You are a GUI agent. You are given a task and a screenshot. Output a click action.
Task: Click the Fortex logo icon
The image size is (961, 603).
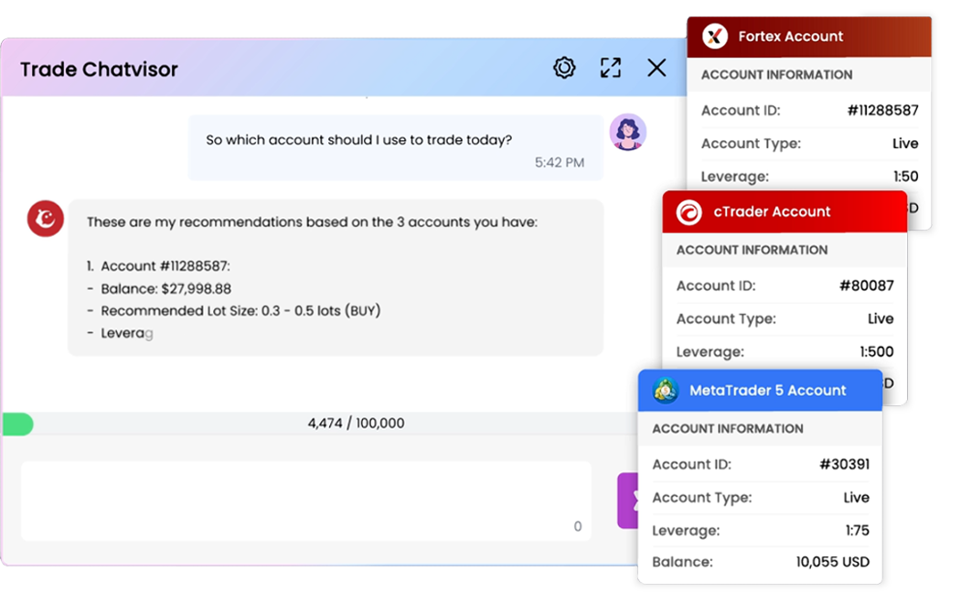(715, 37)
